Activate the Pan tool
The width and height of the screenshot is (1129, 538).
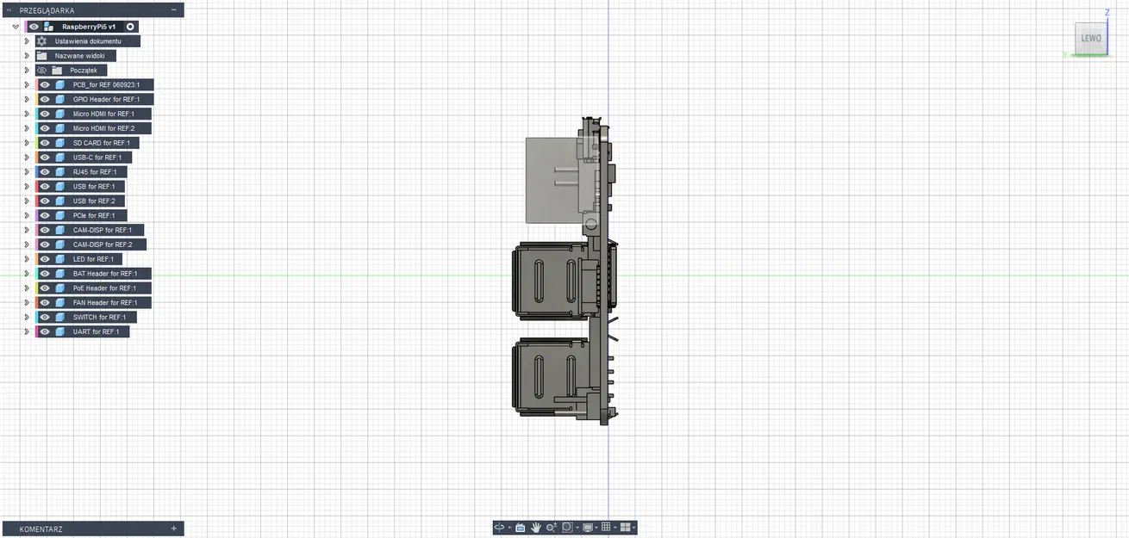(536, 528)
